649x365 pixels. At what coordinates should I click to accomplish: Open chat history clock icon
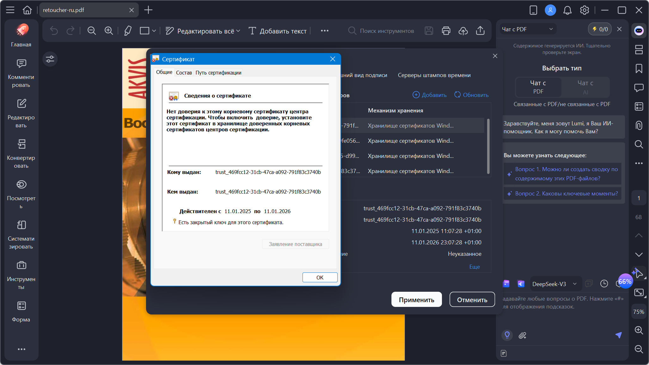point(604,284)
